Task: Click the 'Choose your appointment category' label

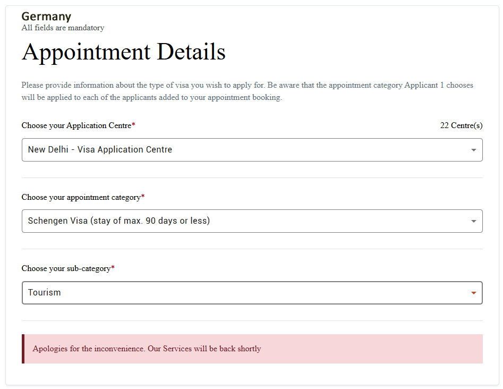Action: pos(83,197)
